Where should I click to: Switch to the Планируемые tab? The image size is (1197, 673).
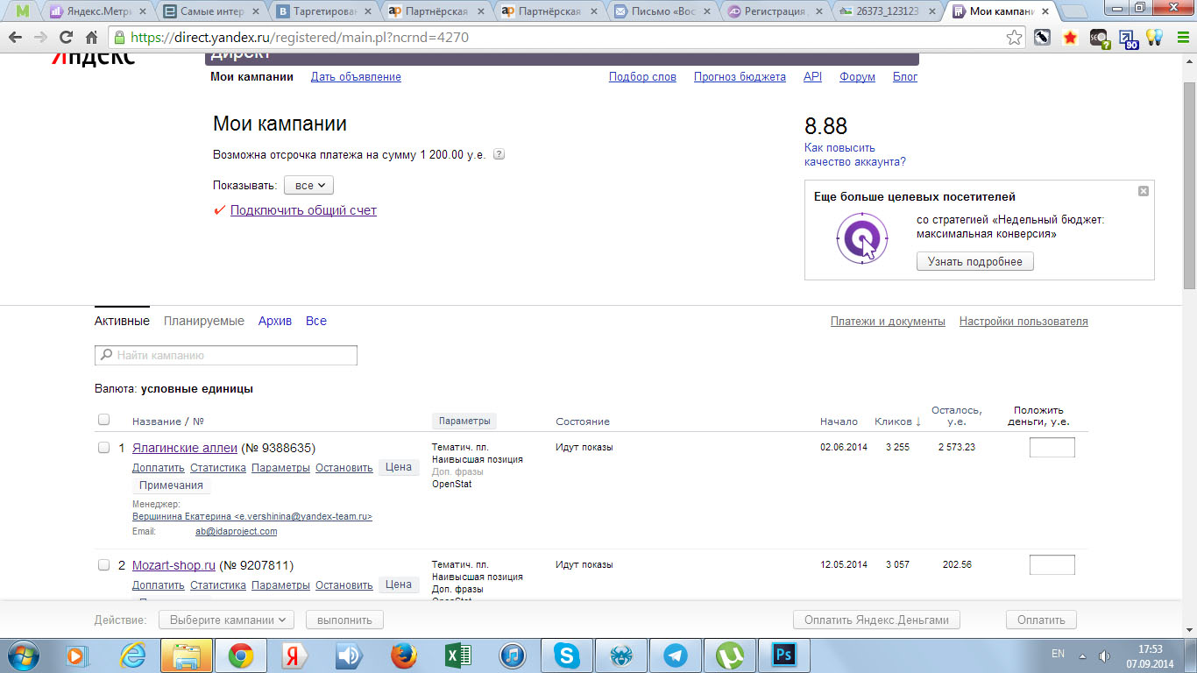[204, 321]
